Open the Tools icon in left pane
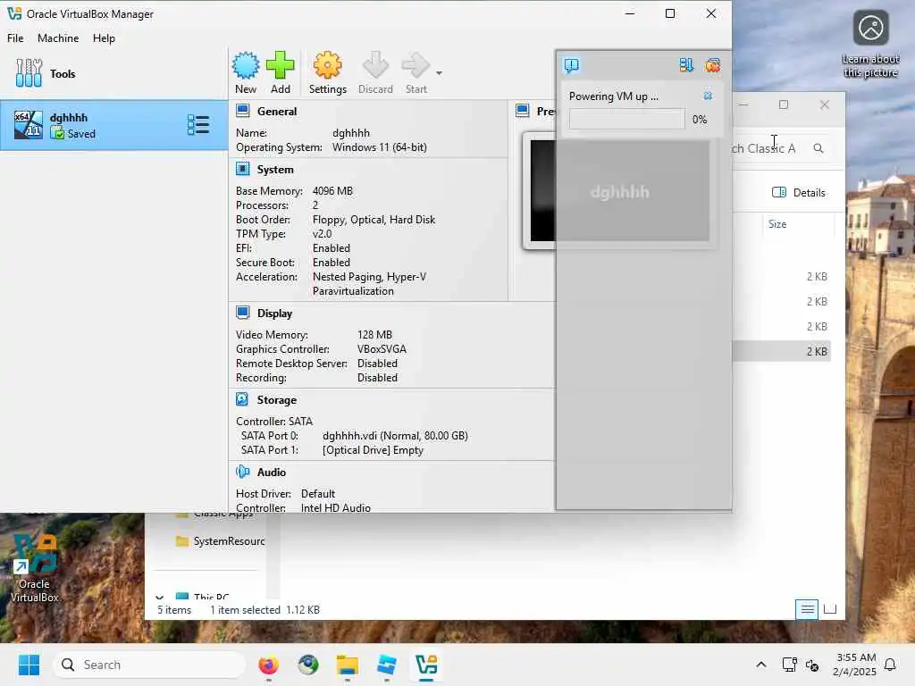The height and width of the screenshot is (686, 915). pos(29,73)
